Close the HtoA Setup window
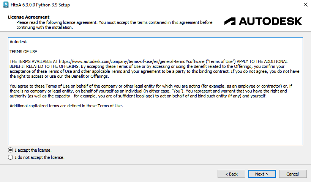Viewport: 311px width, 182px height. pyautogui.click(x=305, y=5)
